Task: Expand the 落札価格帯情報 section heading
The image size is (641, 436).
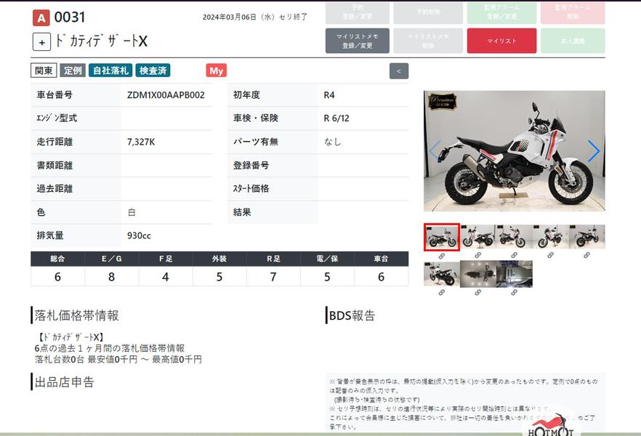Action: tap(76, 315)
